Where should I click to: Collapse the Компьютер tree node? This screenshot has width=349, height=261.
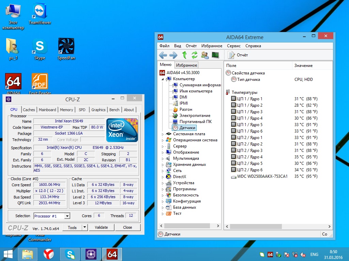pos(163,79)
